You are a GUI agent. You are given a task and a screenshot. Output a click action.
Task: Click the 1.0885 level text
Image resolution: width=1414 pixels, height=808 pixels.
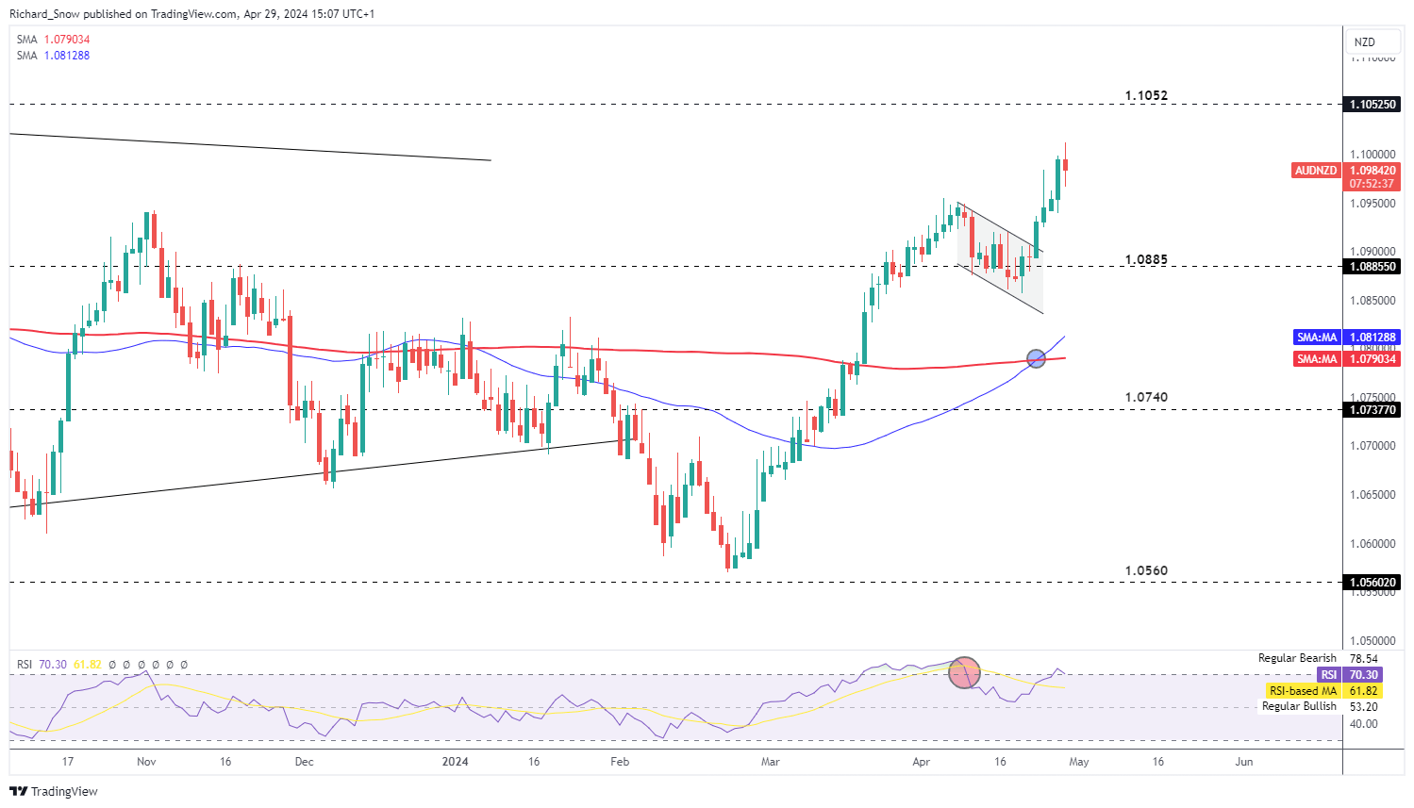tap(1146, 259)
